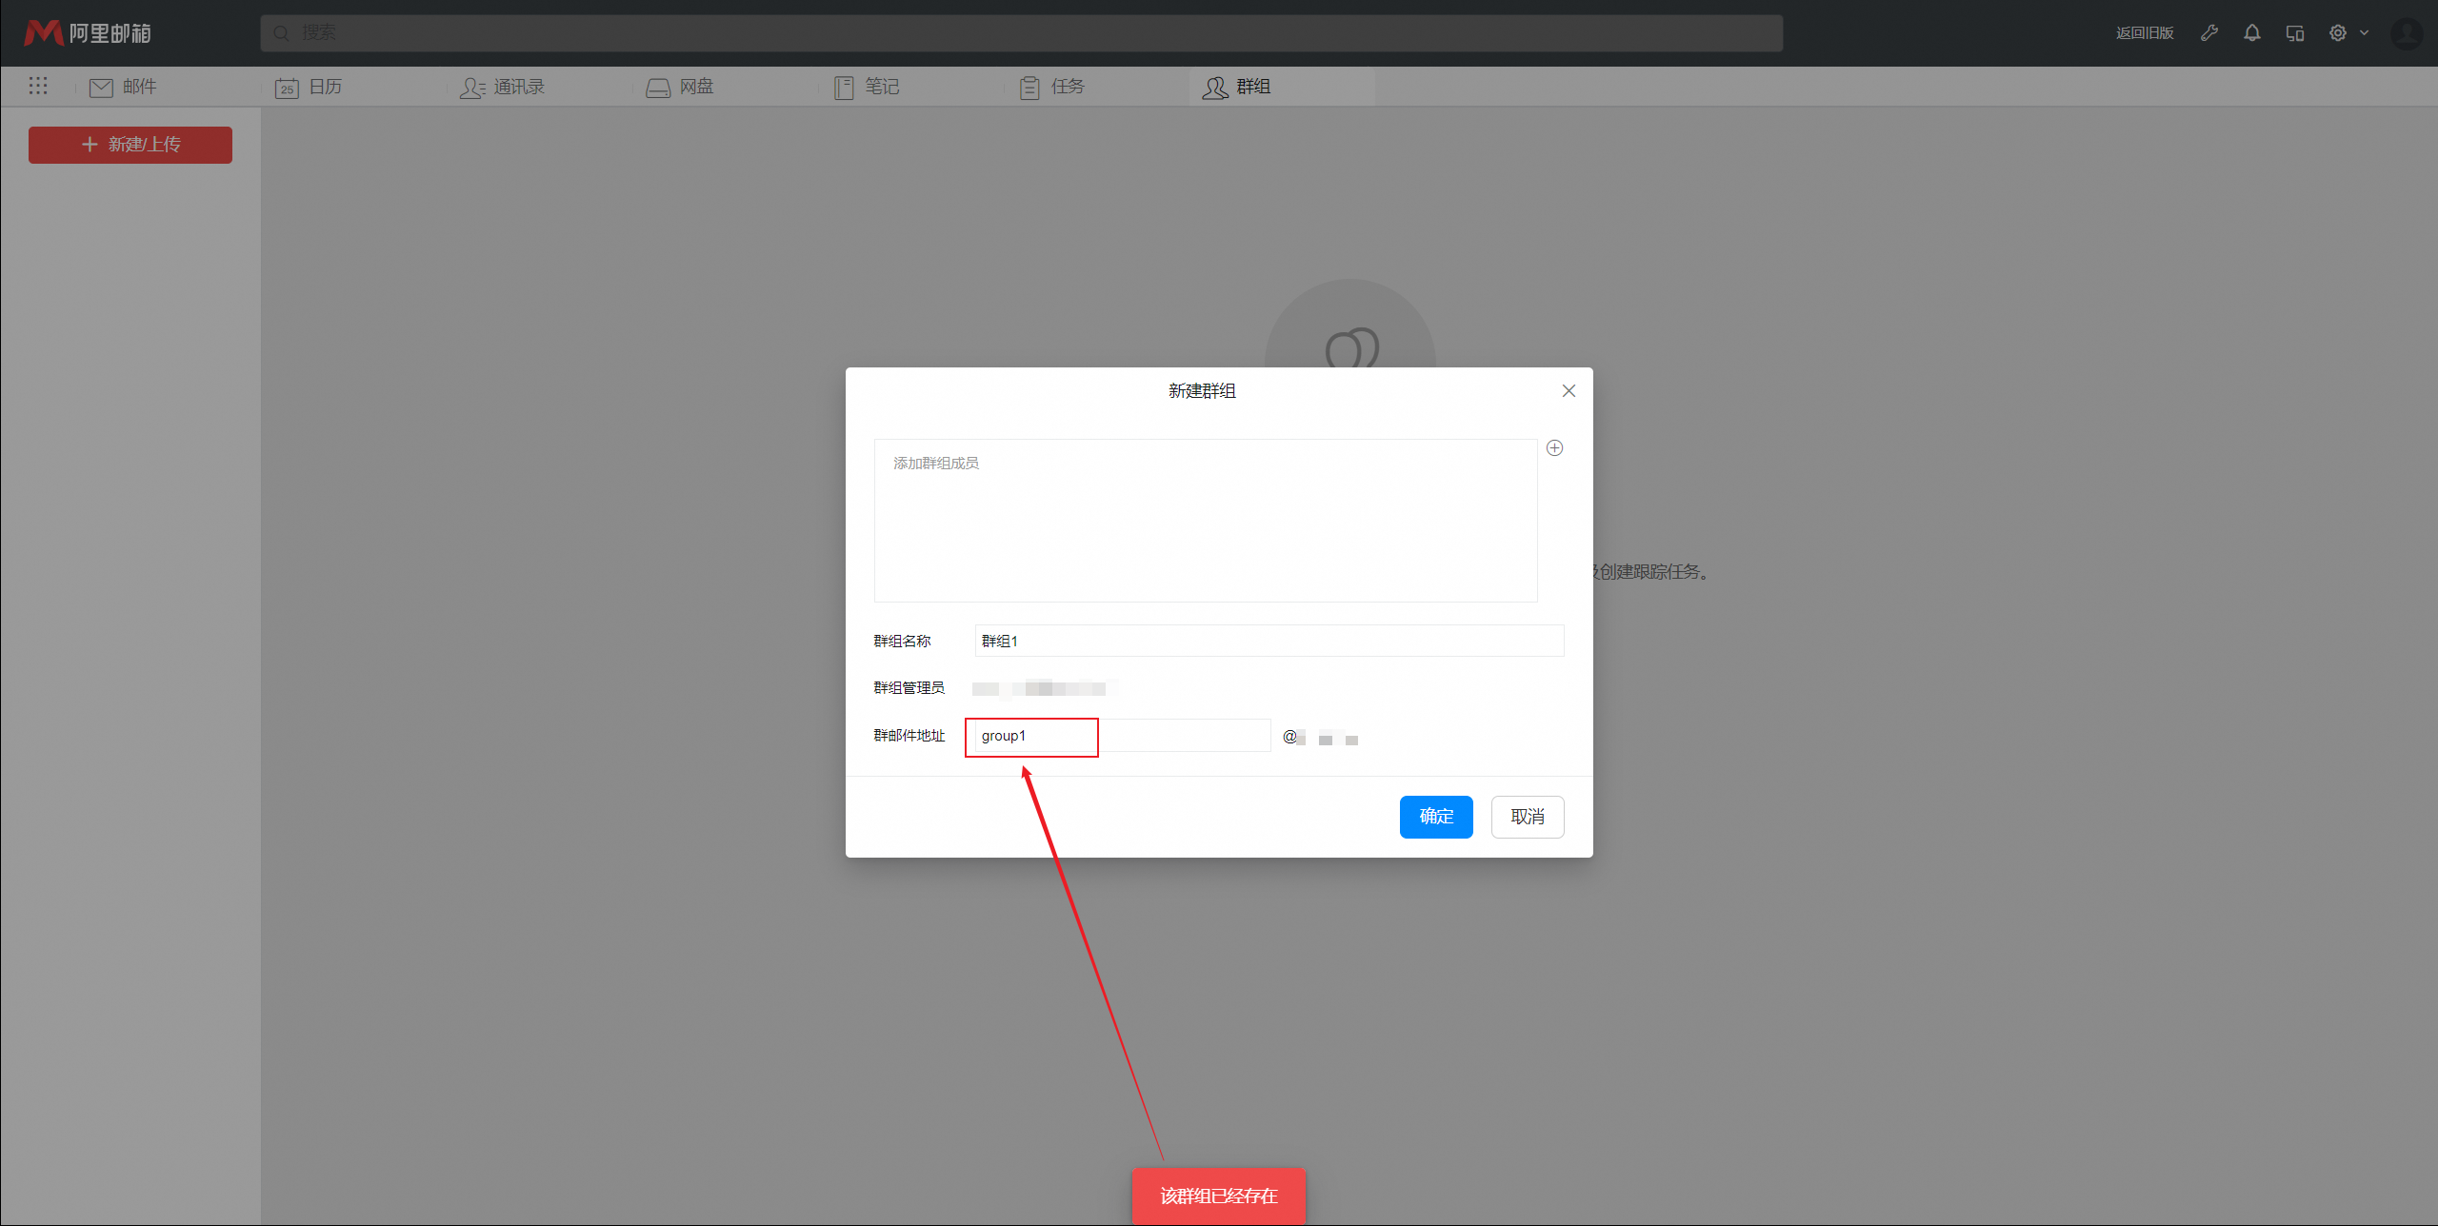Click the 阿里邮箱 logo
The image size is (2438, 1226).
(88, 33)
